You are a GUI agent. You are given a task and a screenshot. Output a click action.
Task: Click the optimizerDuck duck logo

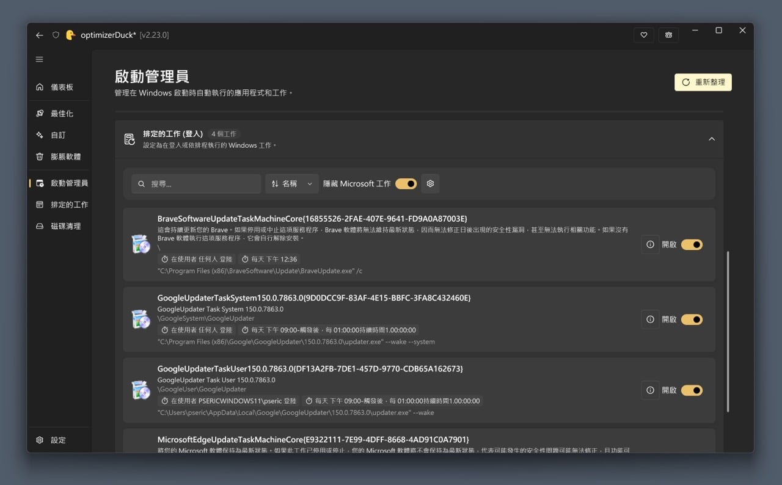tap(70, 35)
